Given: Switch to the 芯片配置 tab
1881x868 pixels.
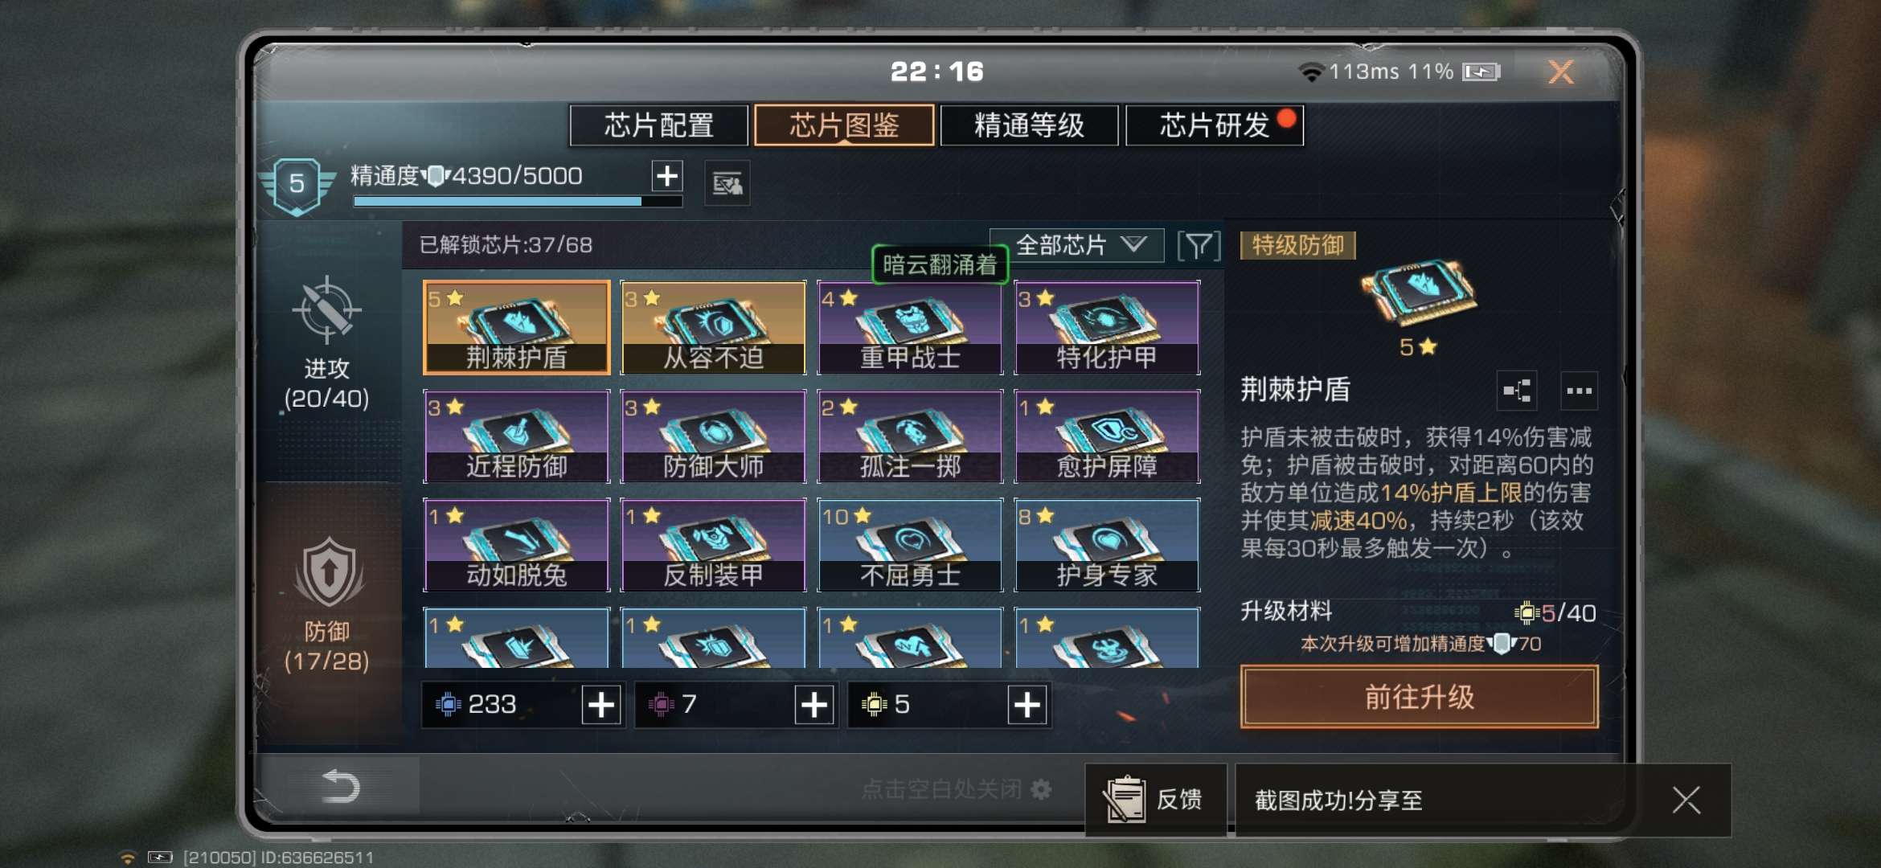Looking at the screenshot, I should pos(659,125).
